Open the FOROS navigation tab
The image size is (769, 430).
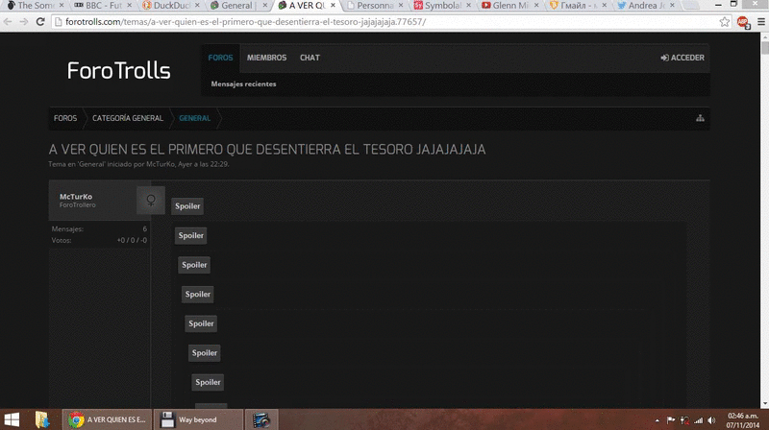coord(220,58)
